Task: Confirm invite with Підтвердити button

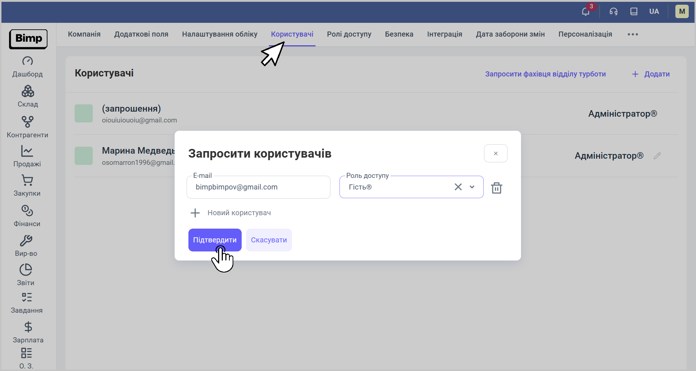Action: point(215,240)
